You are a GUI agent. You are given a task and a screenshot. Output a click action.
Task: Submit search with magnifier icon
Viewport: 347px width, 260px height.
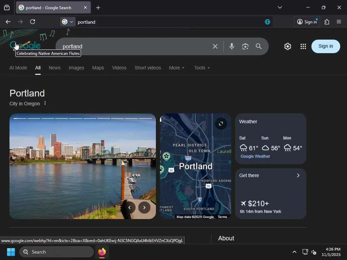tap(259, 46)
